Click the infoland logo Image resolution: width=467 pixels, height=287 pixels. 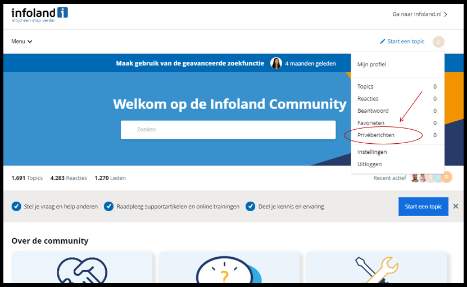39,15
